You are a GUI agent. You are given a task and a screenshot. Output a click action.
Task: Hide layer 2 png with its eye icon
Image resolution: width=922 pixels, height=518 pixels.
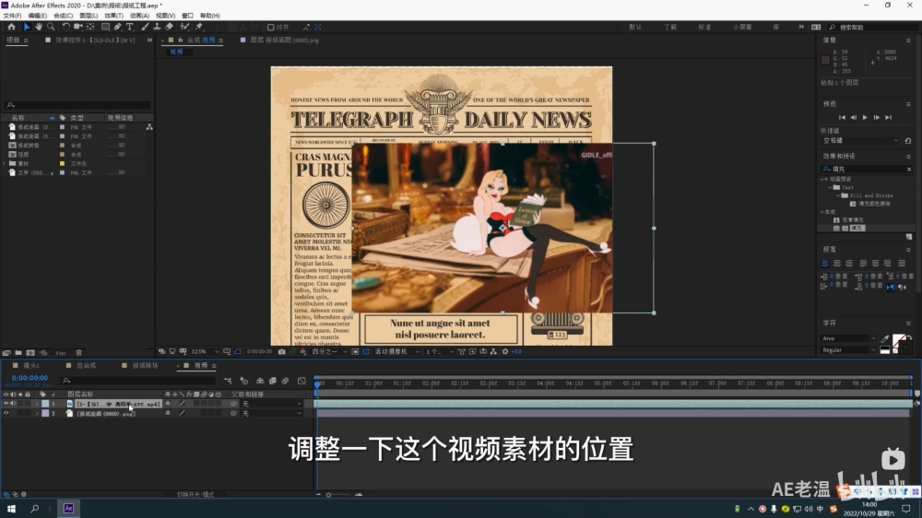pos(6,413)
